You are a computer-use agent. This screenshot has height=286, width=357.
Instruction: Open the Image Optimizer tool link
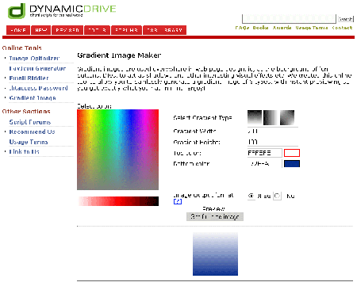(x=34, y=58)
